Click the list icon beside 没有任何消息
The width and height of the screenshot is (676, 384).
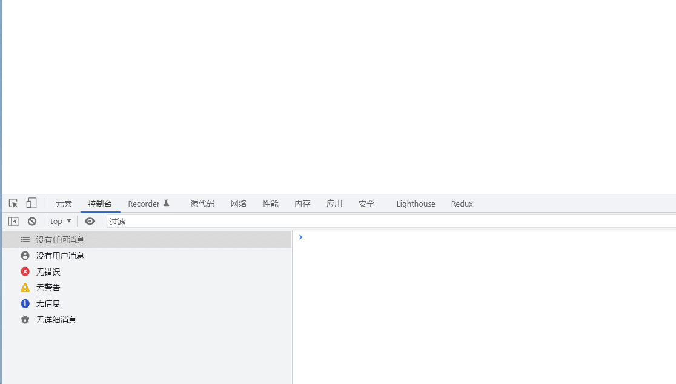point(25,240)
